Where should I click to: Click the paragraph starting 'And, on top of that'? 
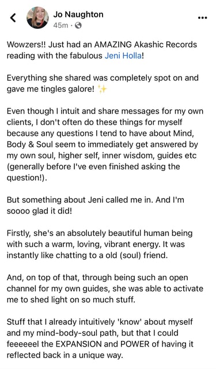[x=105, y=288]
